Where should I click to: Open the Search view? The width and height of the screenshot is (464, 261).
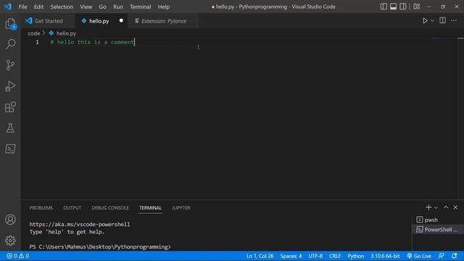pyautogui.click(x=10, y=44)
